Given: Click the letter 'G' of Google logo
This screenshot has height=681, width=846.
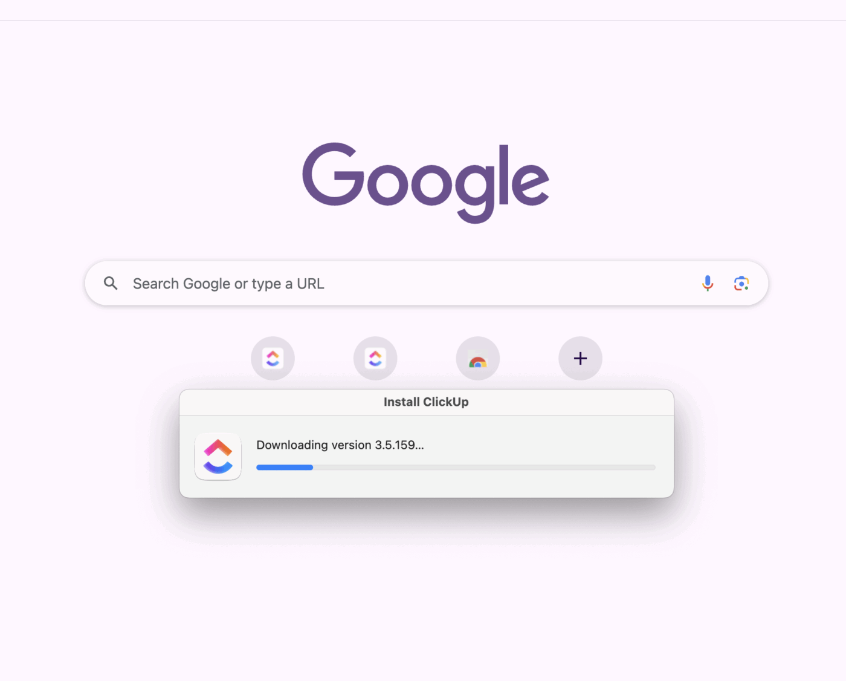Looking at the screenshot, I should click(334, 174).
